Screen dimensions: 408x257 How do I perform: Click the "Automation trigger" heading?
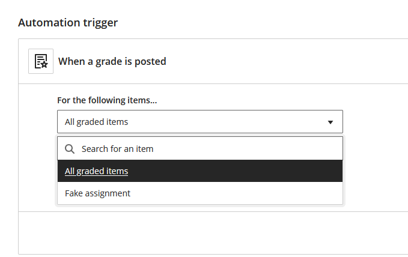68,23
